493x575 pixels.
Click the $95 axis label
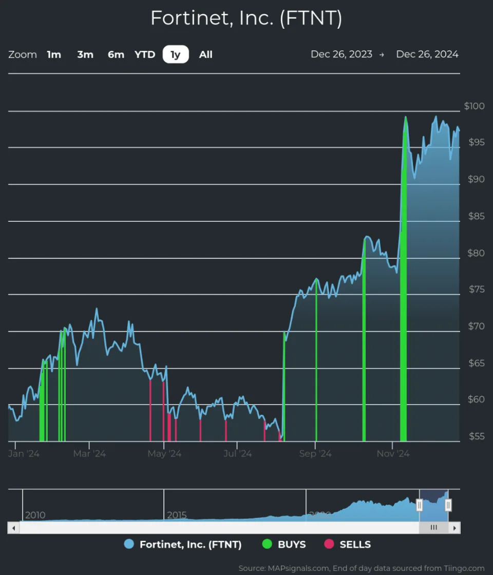click(477, 142)
